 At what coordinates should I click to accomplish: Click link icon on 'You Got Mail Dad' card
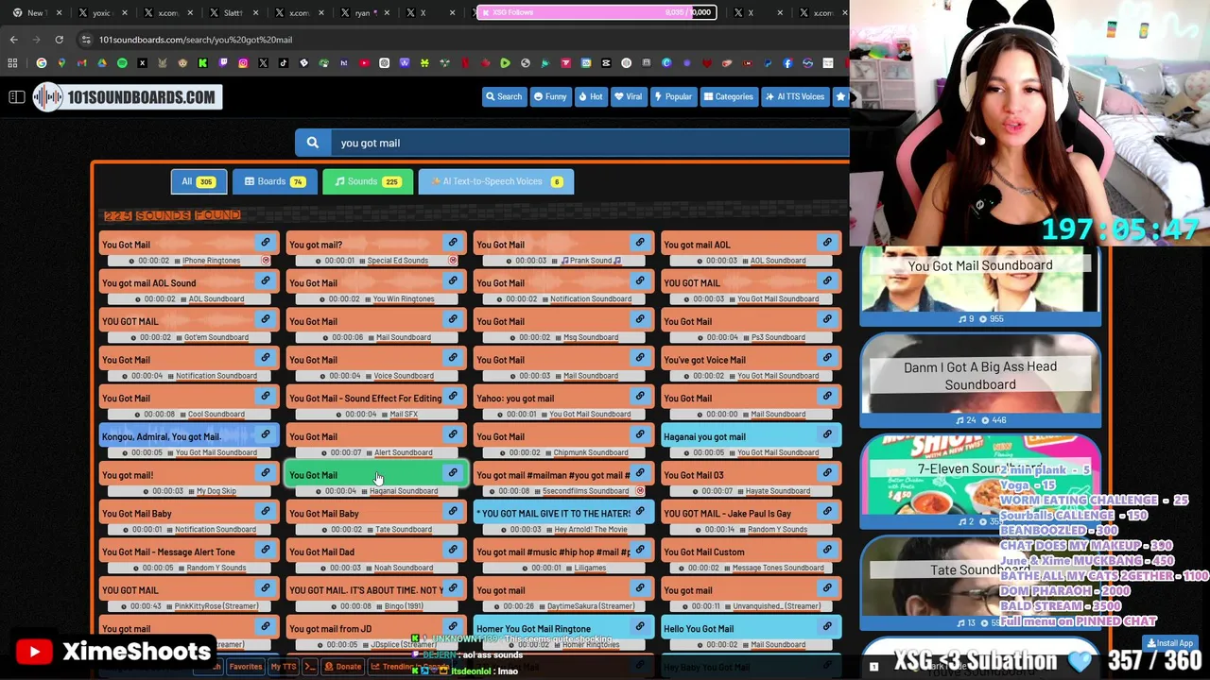click(453, 551)
